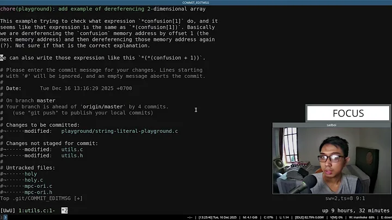Click 'Changes not staged for commit:' header
This screenshot has width=392, height=220.
click(x=52, y=143)
